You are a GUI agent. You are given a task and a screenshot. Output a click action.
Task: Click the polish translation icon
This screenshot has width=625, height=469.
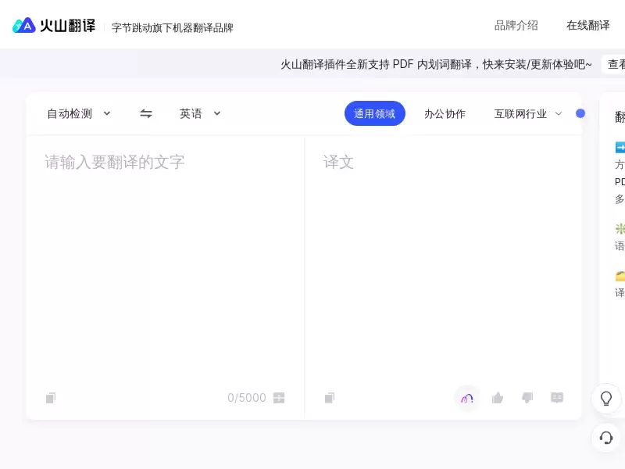(x=466, y=398)
